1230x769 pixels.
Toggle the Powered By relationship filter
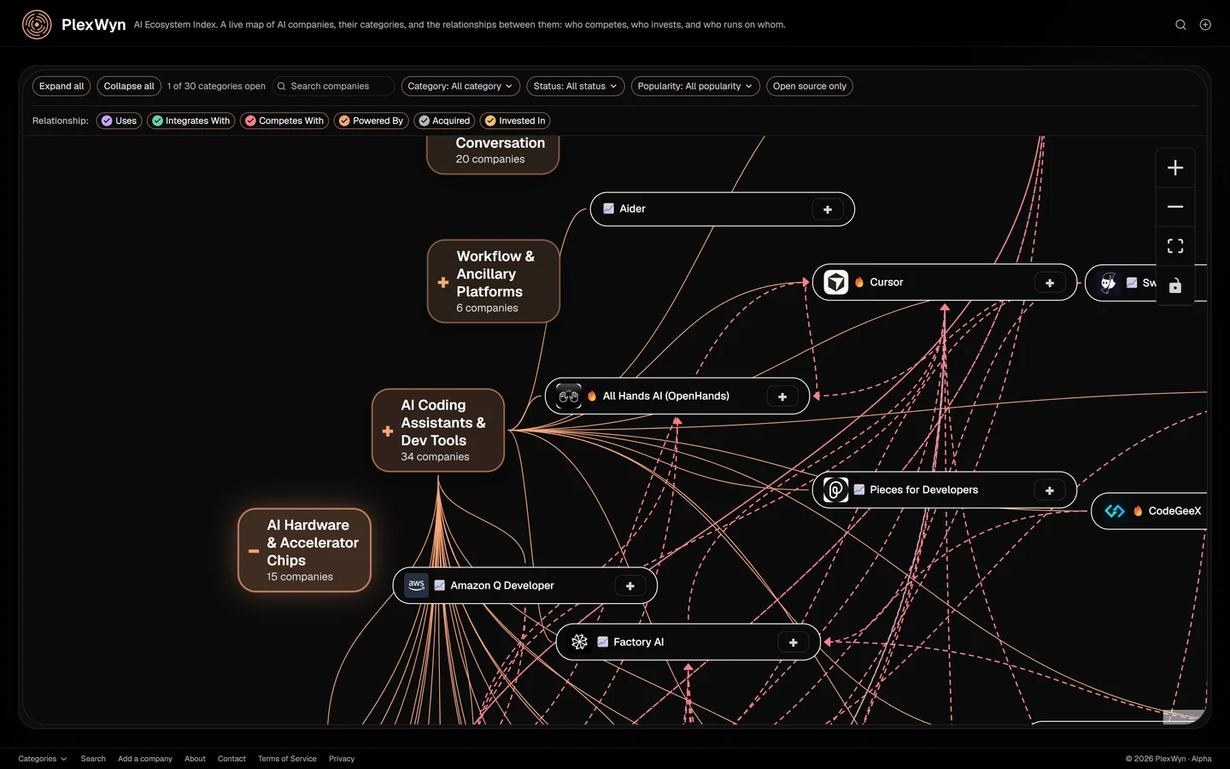(371, 120)
